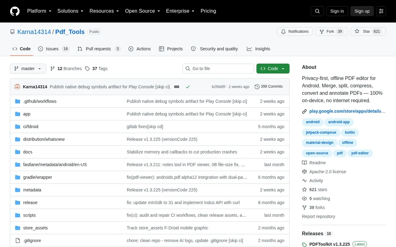Open the 398 Commits history

click(269, 87)
